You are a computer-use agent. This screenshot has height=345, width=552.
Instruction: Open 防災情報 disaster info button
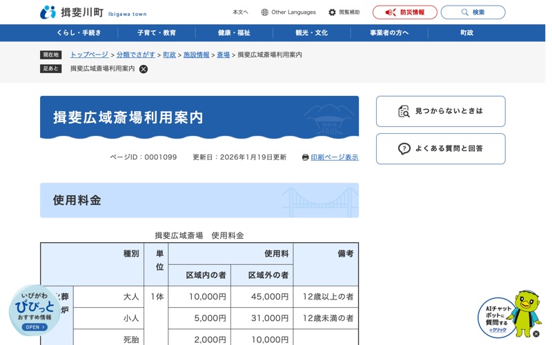pos(405,12)
